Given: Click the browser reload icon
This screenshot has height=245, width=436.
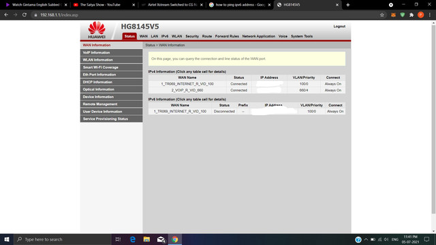Looking at the screenshot, I should tap(25, 15).
